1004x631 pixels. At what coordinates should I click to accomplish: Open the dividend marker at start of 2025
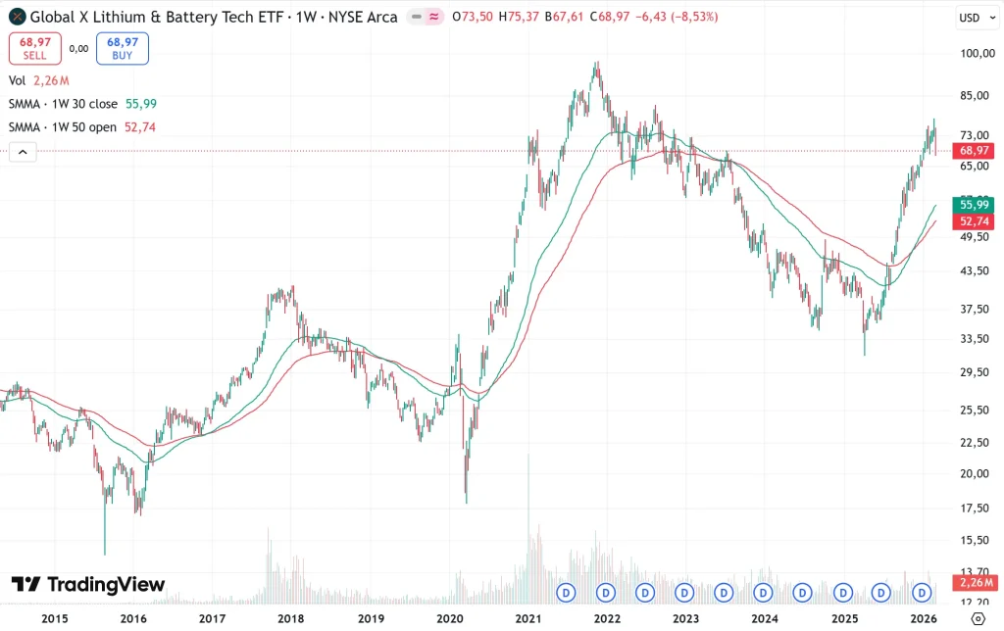pyautogui.click(x=843, y=593)
